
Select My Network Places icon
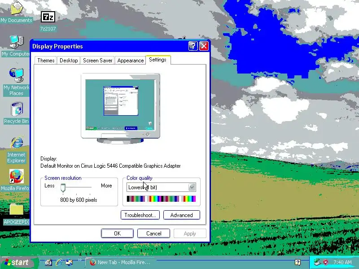[16, 82]
